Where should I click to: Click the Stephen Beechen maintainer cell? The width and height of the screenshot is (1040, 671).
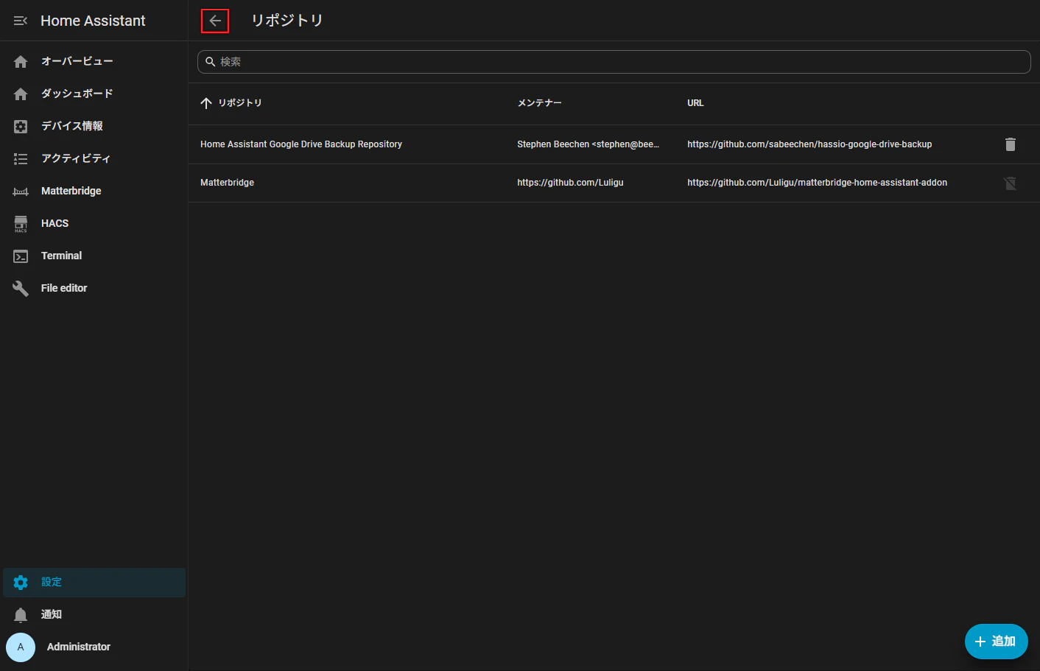coord(588,144)
